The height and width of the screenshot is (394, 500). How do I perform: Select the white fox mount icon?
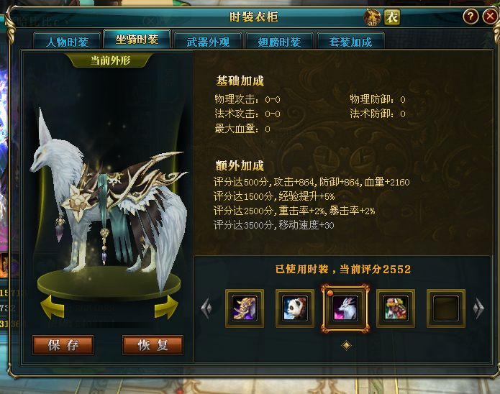(x=345, y=308)
